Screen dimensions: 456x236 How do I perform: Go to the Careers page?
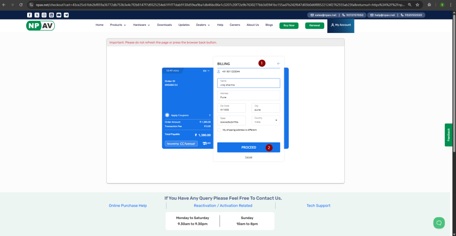tap(235, 25)
